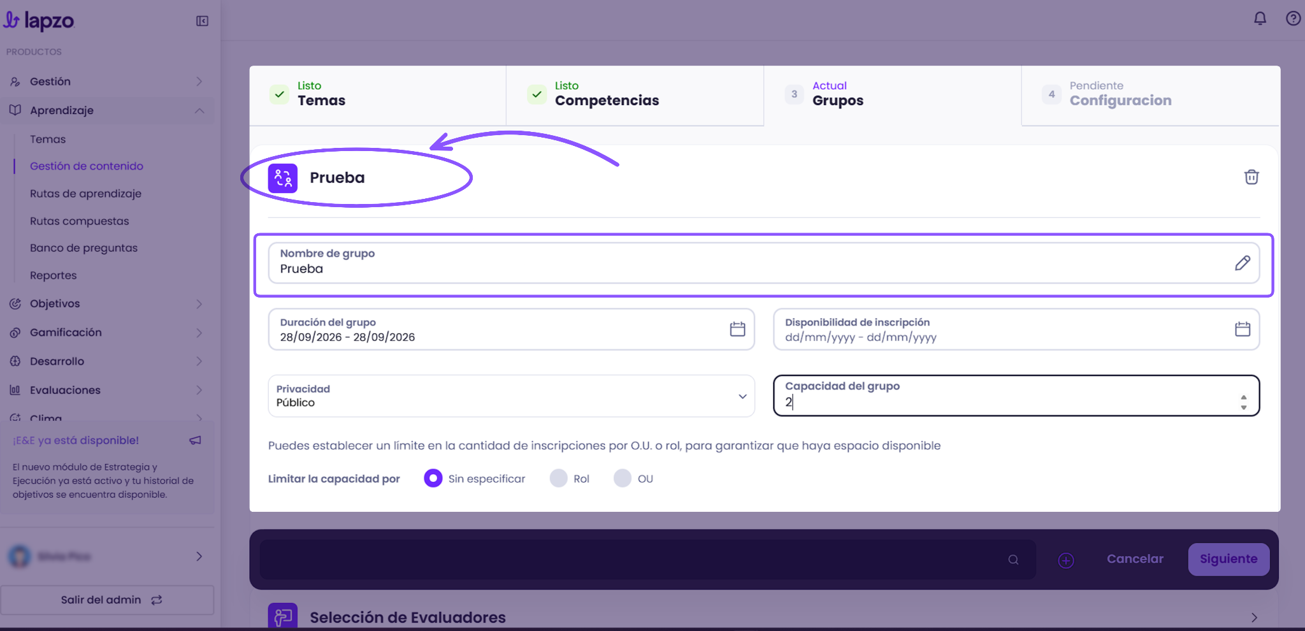Click the Prueba group icon
The width and height of the screenshot is (1305, 631).
point(283,178)
